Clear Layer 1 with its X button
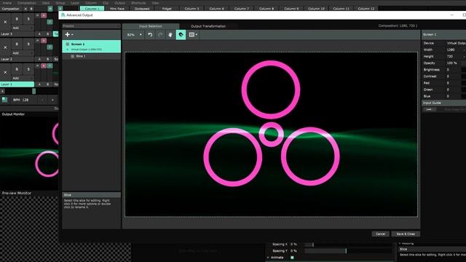Viewport: 466px width, 262px height. point(5,72)
